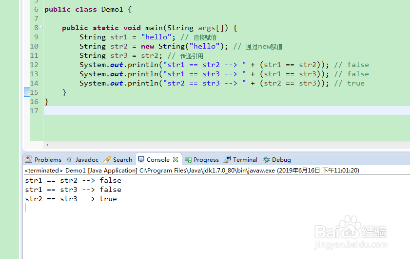Click the Progress view icon
The image size is (410, 259).
click(188, 159)
